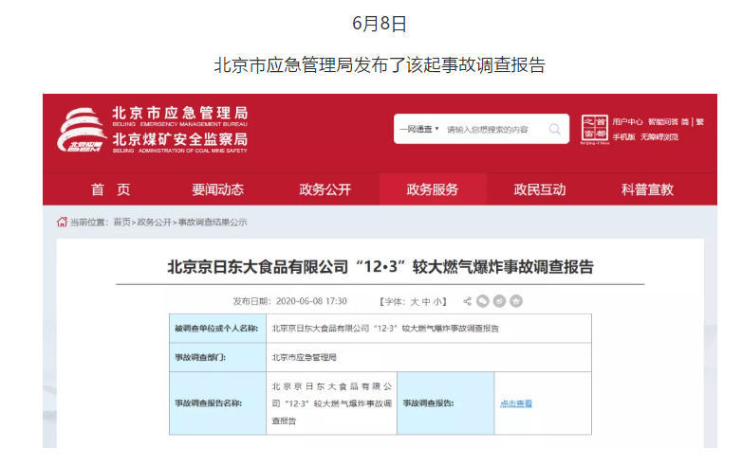Open the 用户中心 link
The image size is (742, 465).
tap(627, 121)
